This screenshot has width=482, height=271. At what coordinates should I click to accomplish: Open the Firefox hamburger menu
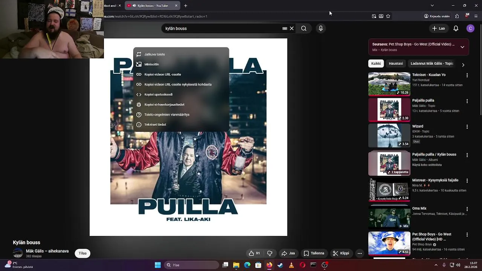476,16
